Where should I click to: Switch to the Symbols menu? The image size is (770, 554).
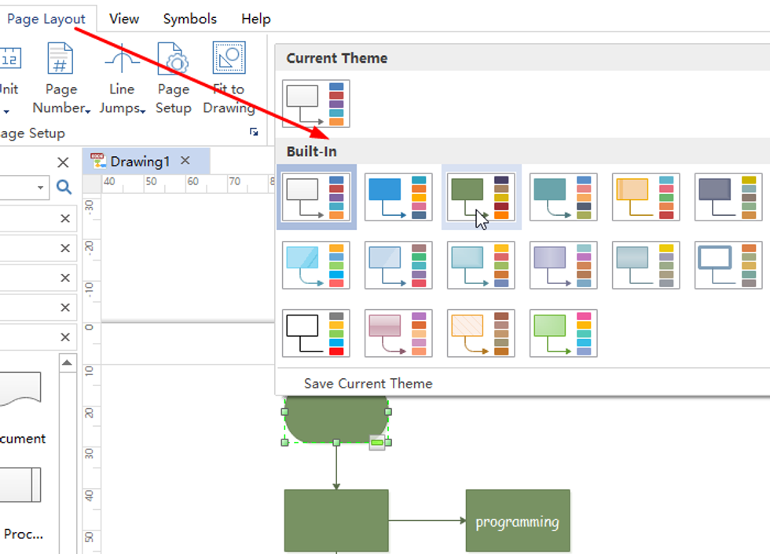click(x=189, y=18)
